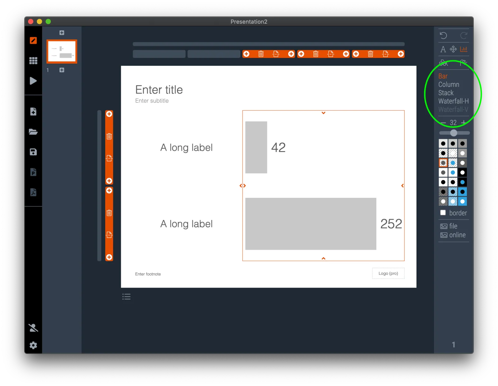The image size is (498, 386).
Task: Pick the orange-outlined grey dot swatch
Action: (443, 163)
